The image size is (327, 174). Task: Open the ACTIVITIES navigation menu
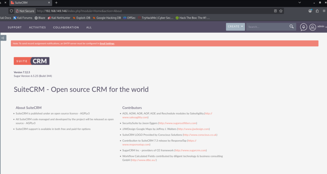pos(37,28)
